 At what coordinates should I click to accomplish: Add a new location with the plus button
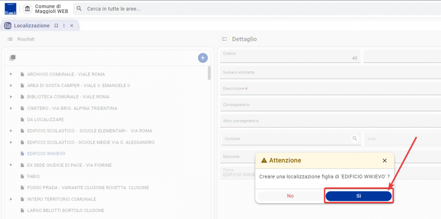(203, 58)
